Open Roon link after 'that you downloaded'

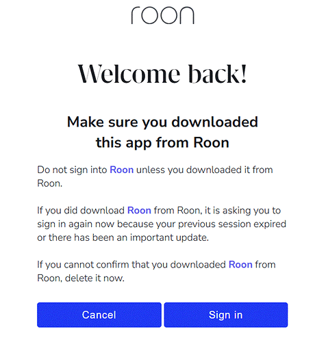pyautogui.click(x=240, y=265)
